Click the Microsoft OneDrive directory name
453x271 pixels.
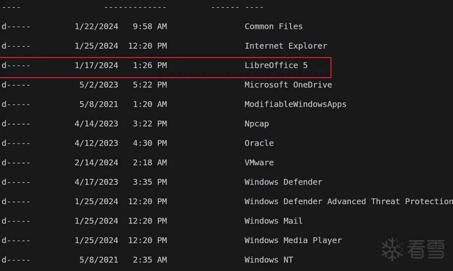pyautogui.click(x=288, y=85)
